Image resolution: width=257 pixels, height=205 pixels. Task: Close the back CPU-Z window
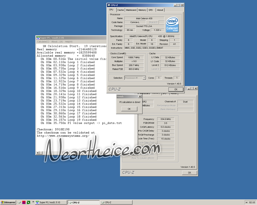pos(196,88)
